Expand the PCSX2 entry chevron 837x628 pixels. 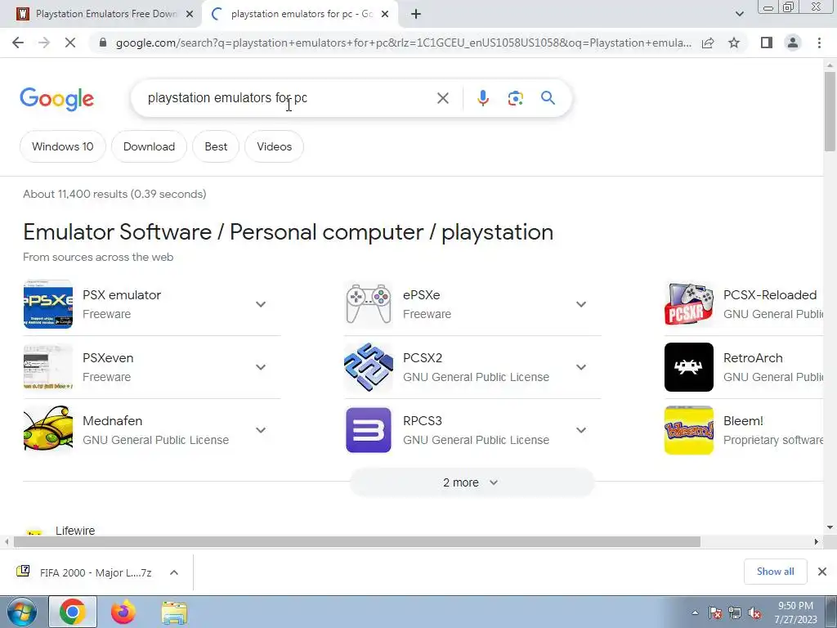(581, 367)
